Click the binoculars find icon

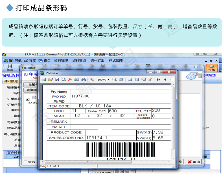click(x=83, y=80)
